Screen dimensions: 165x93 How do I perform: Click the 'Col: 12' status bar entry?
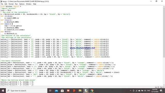[x=162, y=87]
